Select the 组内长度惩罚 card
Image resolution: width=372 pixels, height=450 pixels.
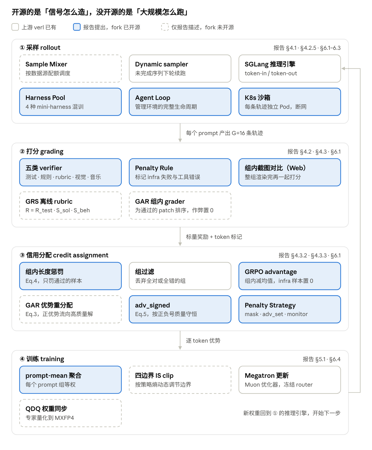[x=71, y=276]
